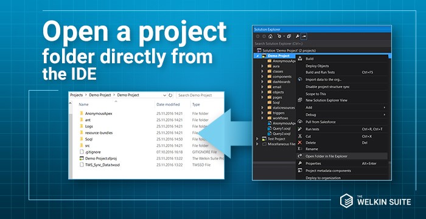The image size is (426, 219).
Task: Click inside Search Solution Explorer field
Action: (322, 43)
